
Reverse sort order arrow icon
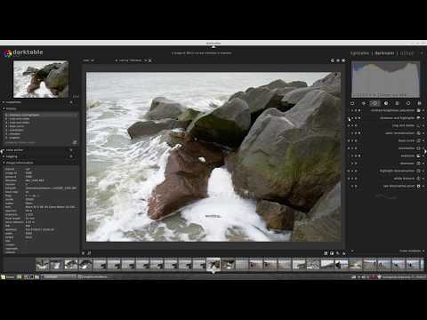click(149, 60)
